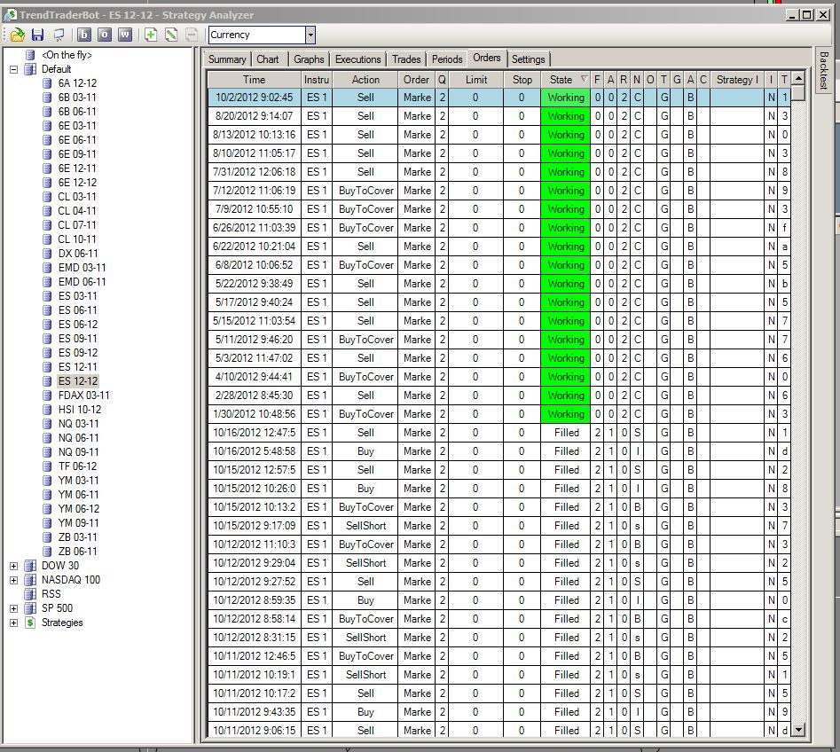Click the 7/12/2012 11:06:19 time cell

254,191
